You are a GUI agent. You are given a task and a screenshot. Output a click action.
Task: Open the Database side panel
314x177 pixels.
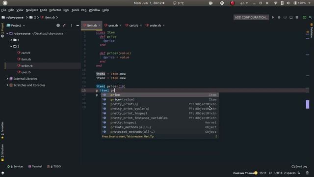point(312,30)
